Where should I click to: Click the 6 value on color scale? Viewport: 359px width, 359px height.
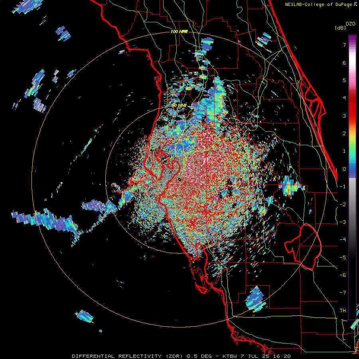tap(344, 63)
